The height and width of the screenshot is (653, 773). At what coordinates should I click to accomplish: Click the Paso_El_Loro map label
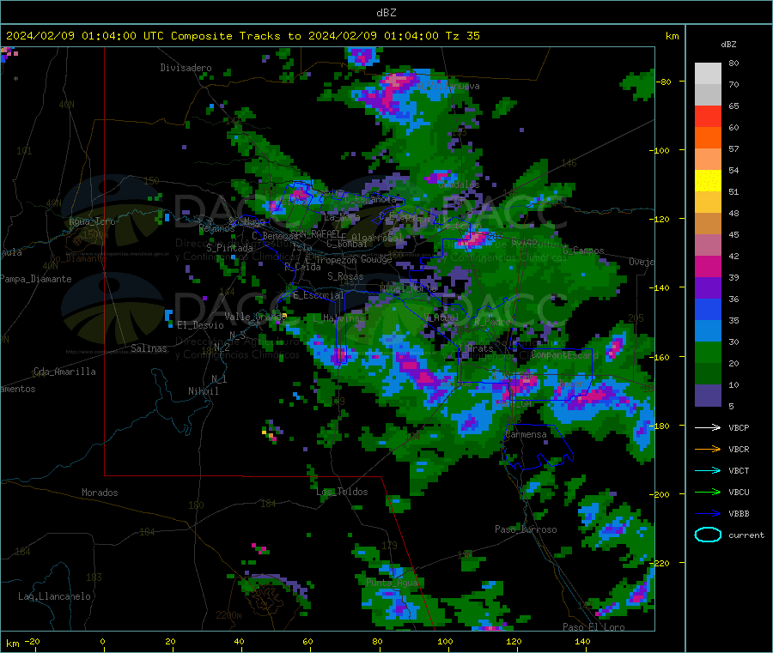coord(593,627)
